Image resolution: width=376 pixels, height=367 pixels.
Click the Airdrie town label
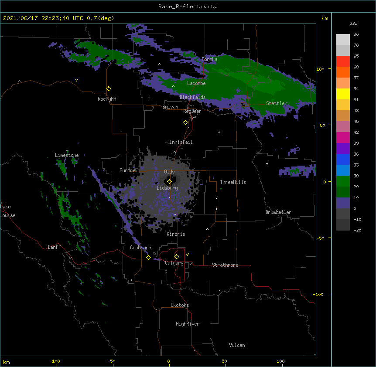tap(176, 234)
